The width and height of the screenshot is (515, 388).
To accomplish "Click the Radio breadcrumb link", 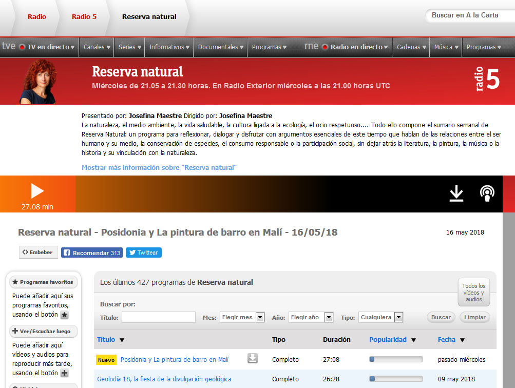I will pyautogui.click(x=37, y=17).
